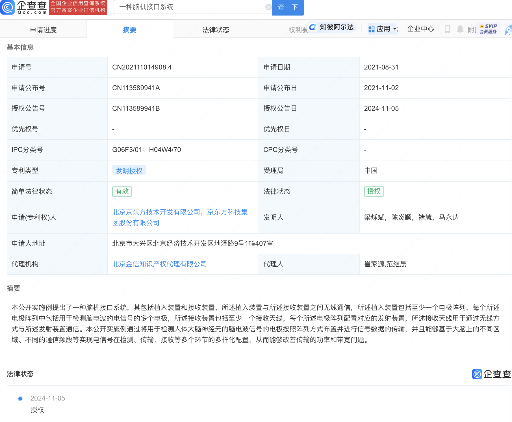
Task: Click agent names 崔家源,范继晨
Action: coord(385,264)
